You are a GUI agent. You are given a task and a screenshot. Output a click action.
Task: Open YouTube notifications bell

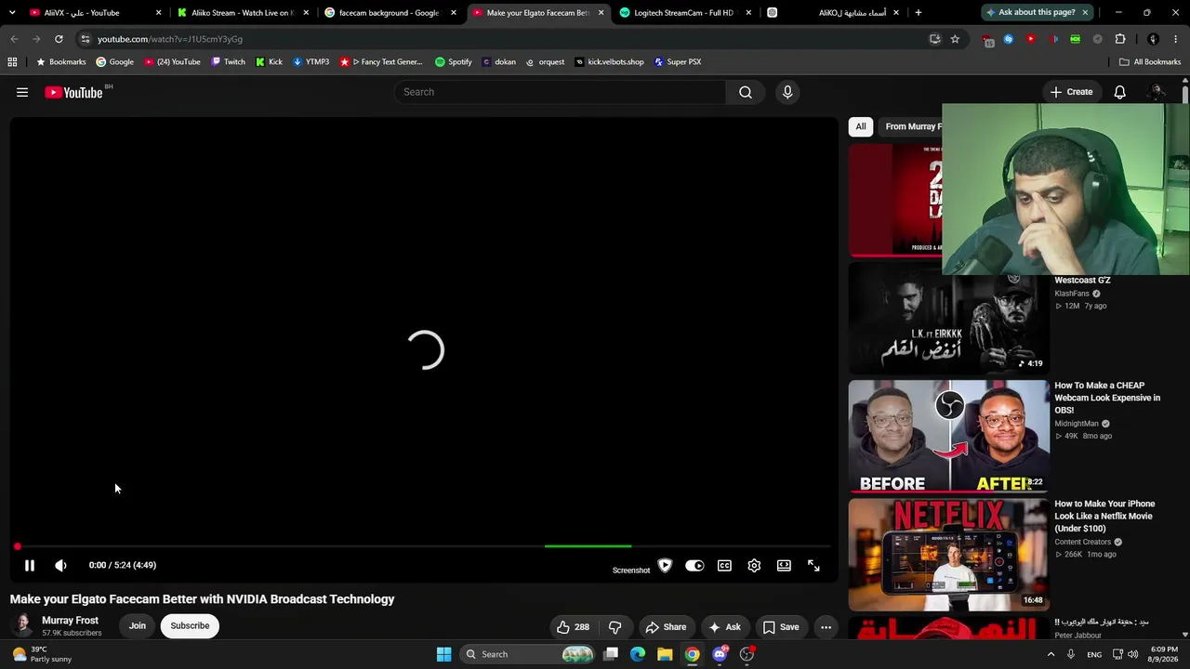pyautogui.click(x=1120, y=92)
